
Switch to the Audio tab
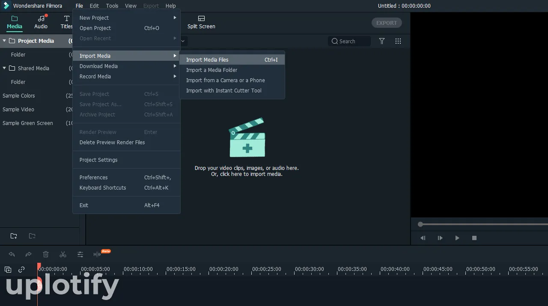(41, 22)
